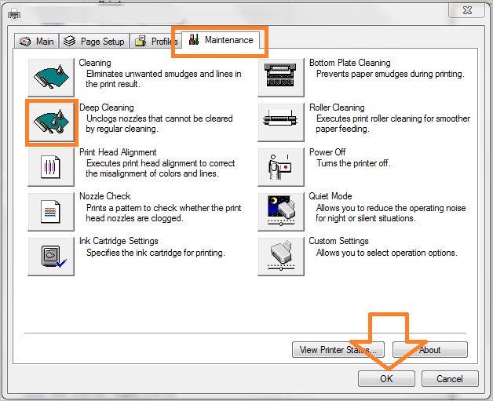The width and height of the screenshot is (493, 401).
Task: Click 'Specifies the ink cartridge for printing.' text
Action: tap(155, 253)
